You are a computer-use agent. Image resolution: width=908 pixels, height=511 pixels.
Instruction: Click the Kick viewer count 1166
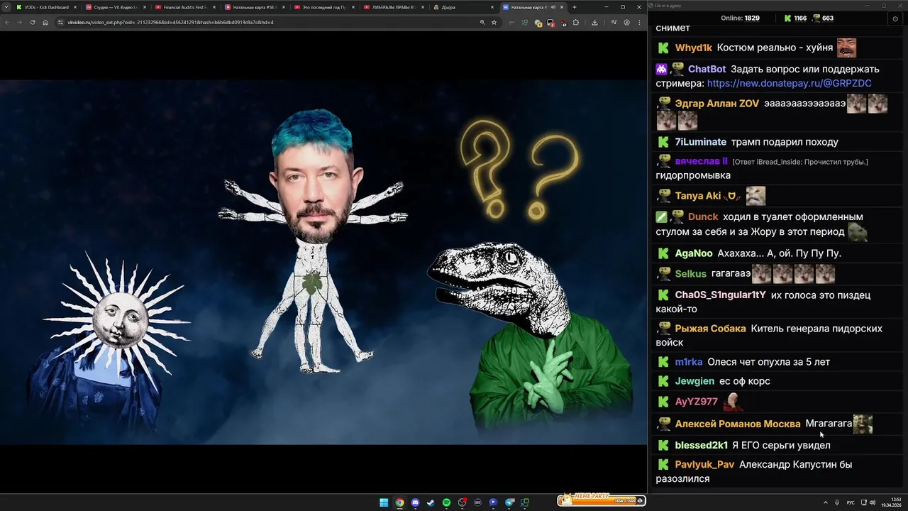point(794,18)
